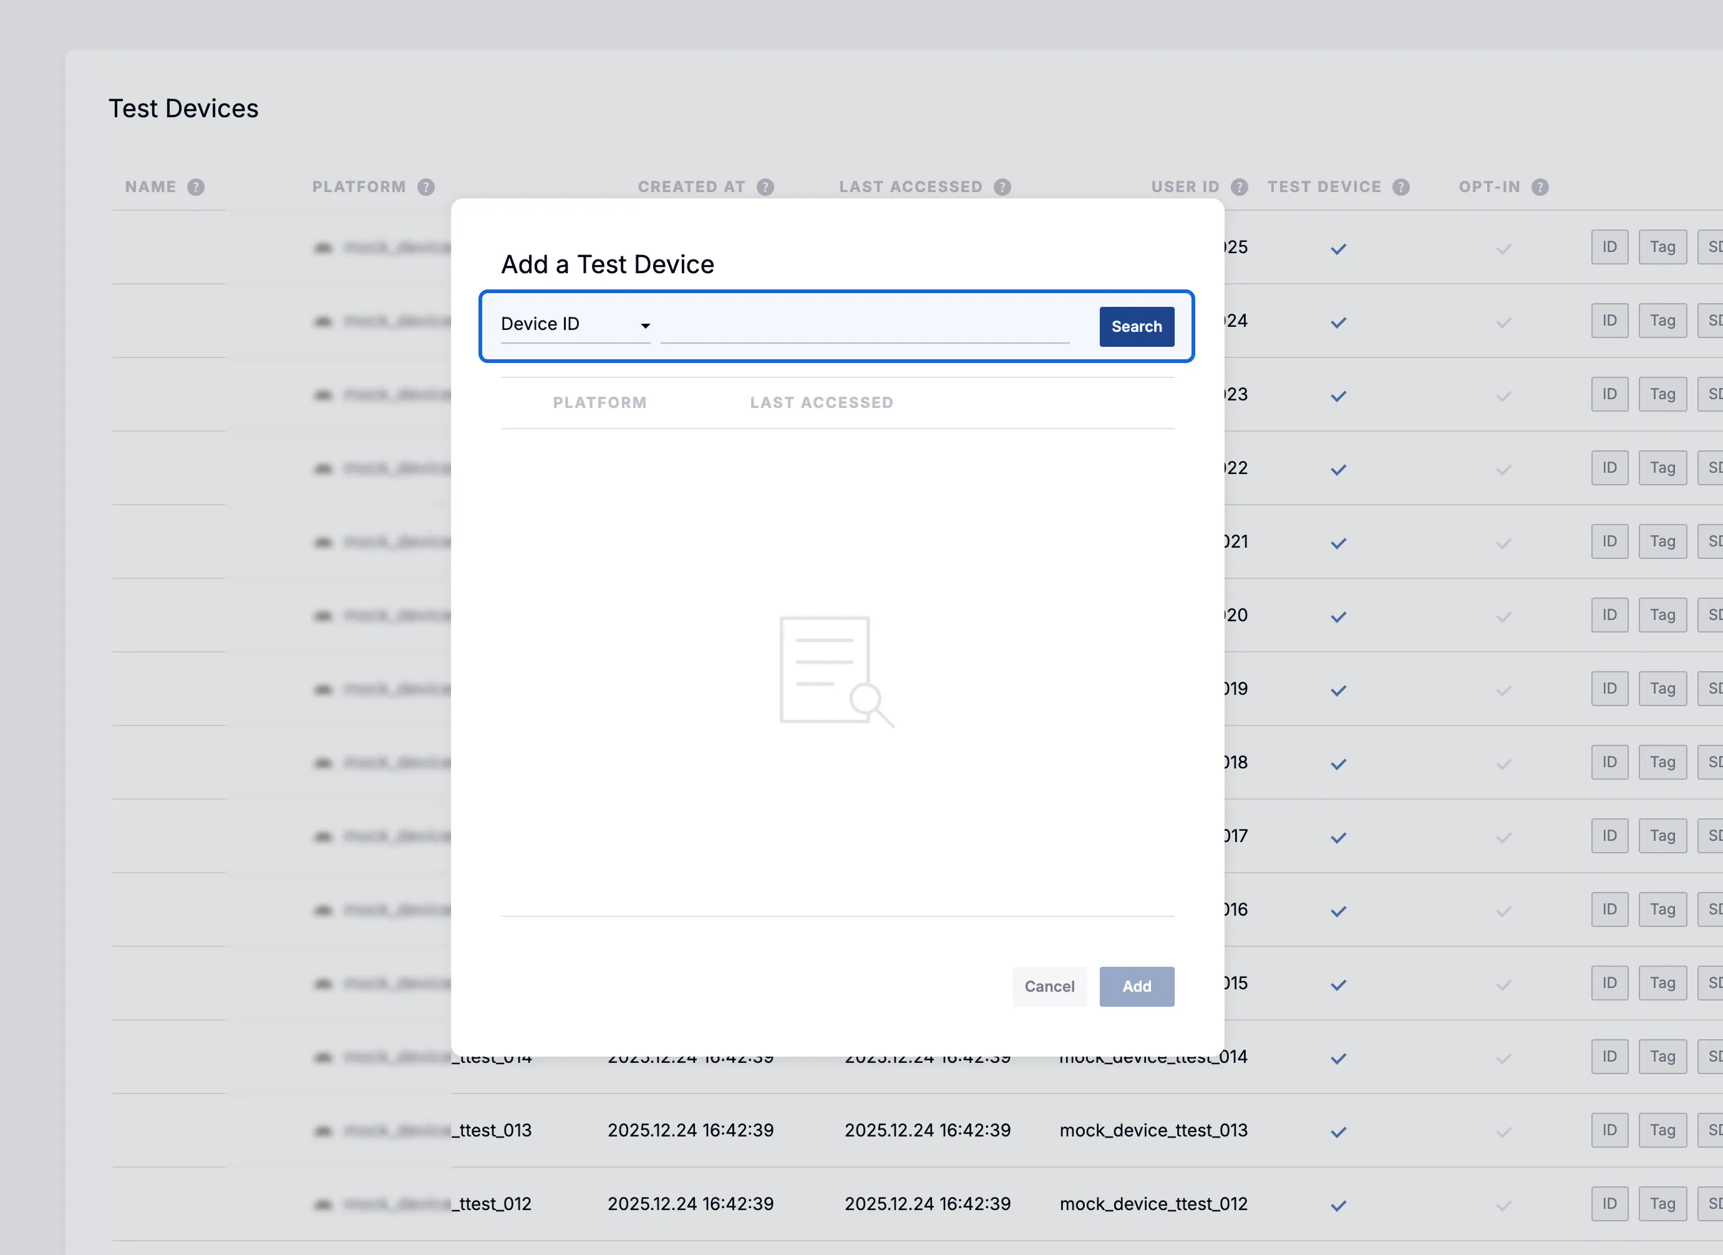Click the user ID text mock_device_ttest_012
The height and width of the screenshot is (1255, 1723).
(1153, 1203)
